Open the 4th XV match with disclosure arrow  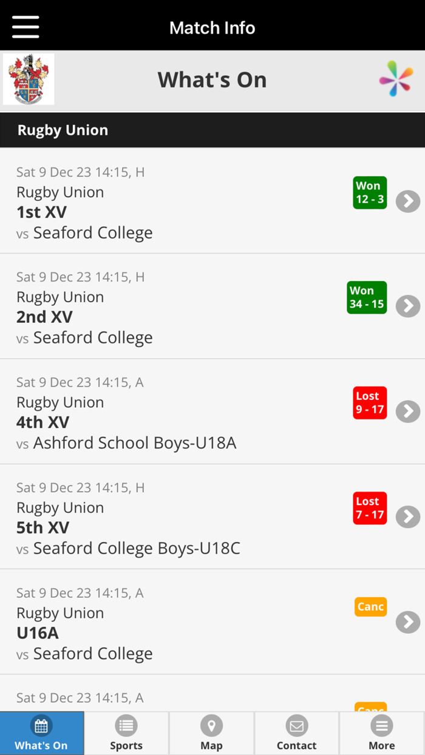[408, 411]
